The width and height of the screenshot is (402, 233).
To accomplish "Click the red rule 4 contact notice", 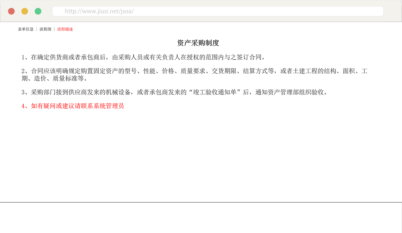I will pos(72,106).
